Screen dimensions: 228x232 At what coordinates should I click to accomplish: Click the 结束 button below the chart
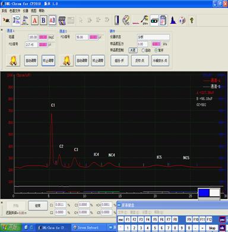click(x=38, y=206)
